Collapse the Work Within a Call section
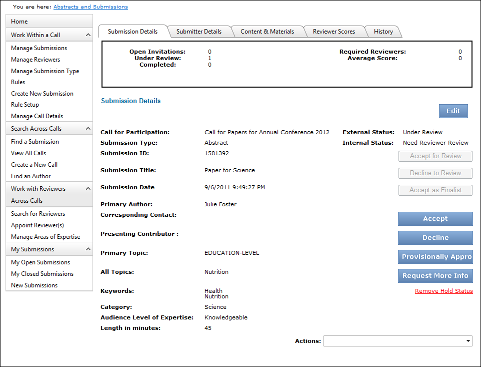Image resolution: width=481 pixels, height=367 pixels. click(x=88, y=35)
